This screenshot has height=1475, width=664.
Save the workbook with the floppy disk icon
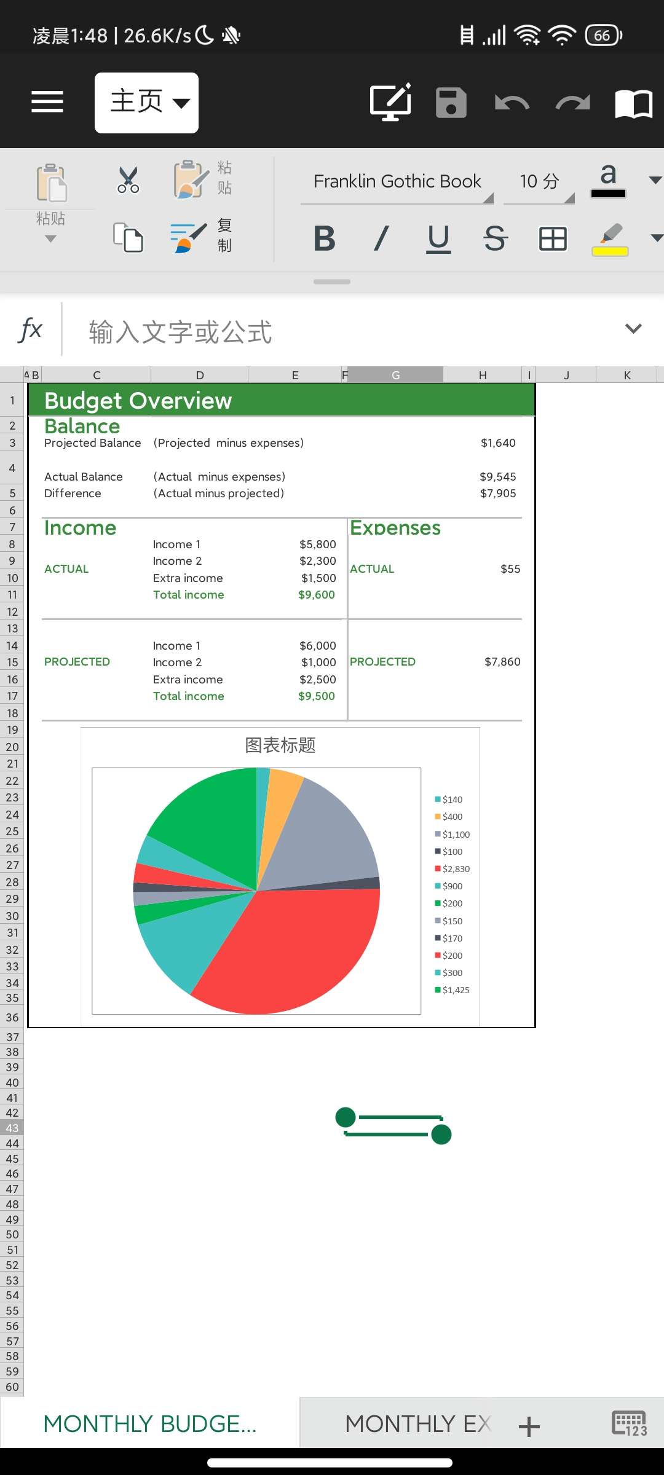click(451, 103)
